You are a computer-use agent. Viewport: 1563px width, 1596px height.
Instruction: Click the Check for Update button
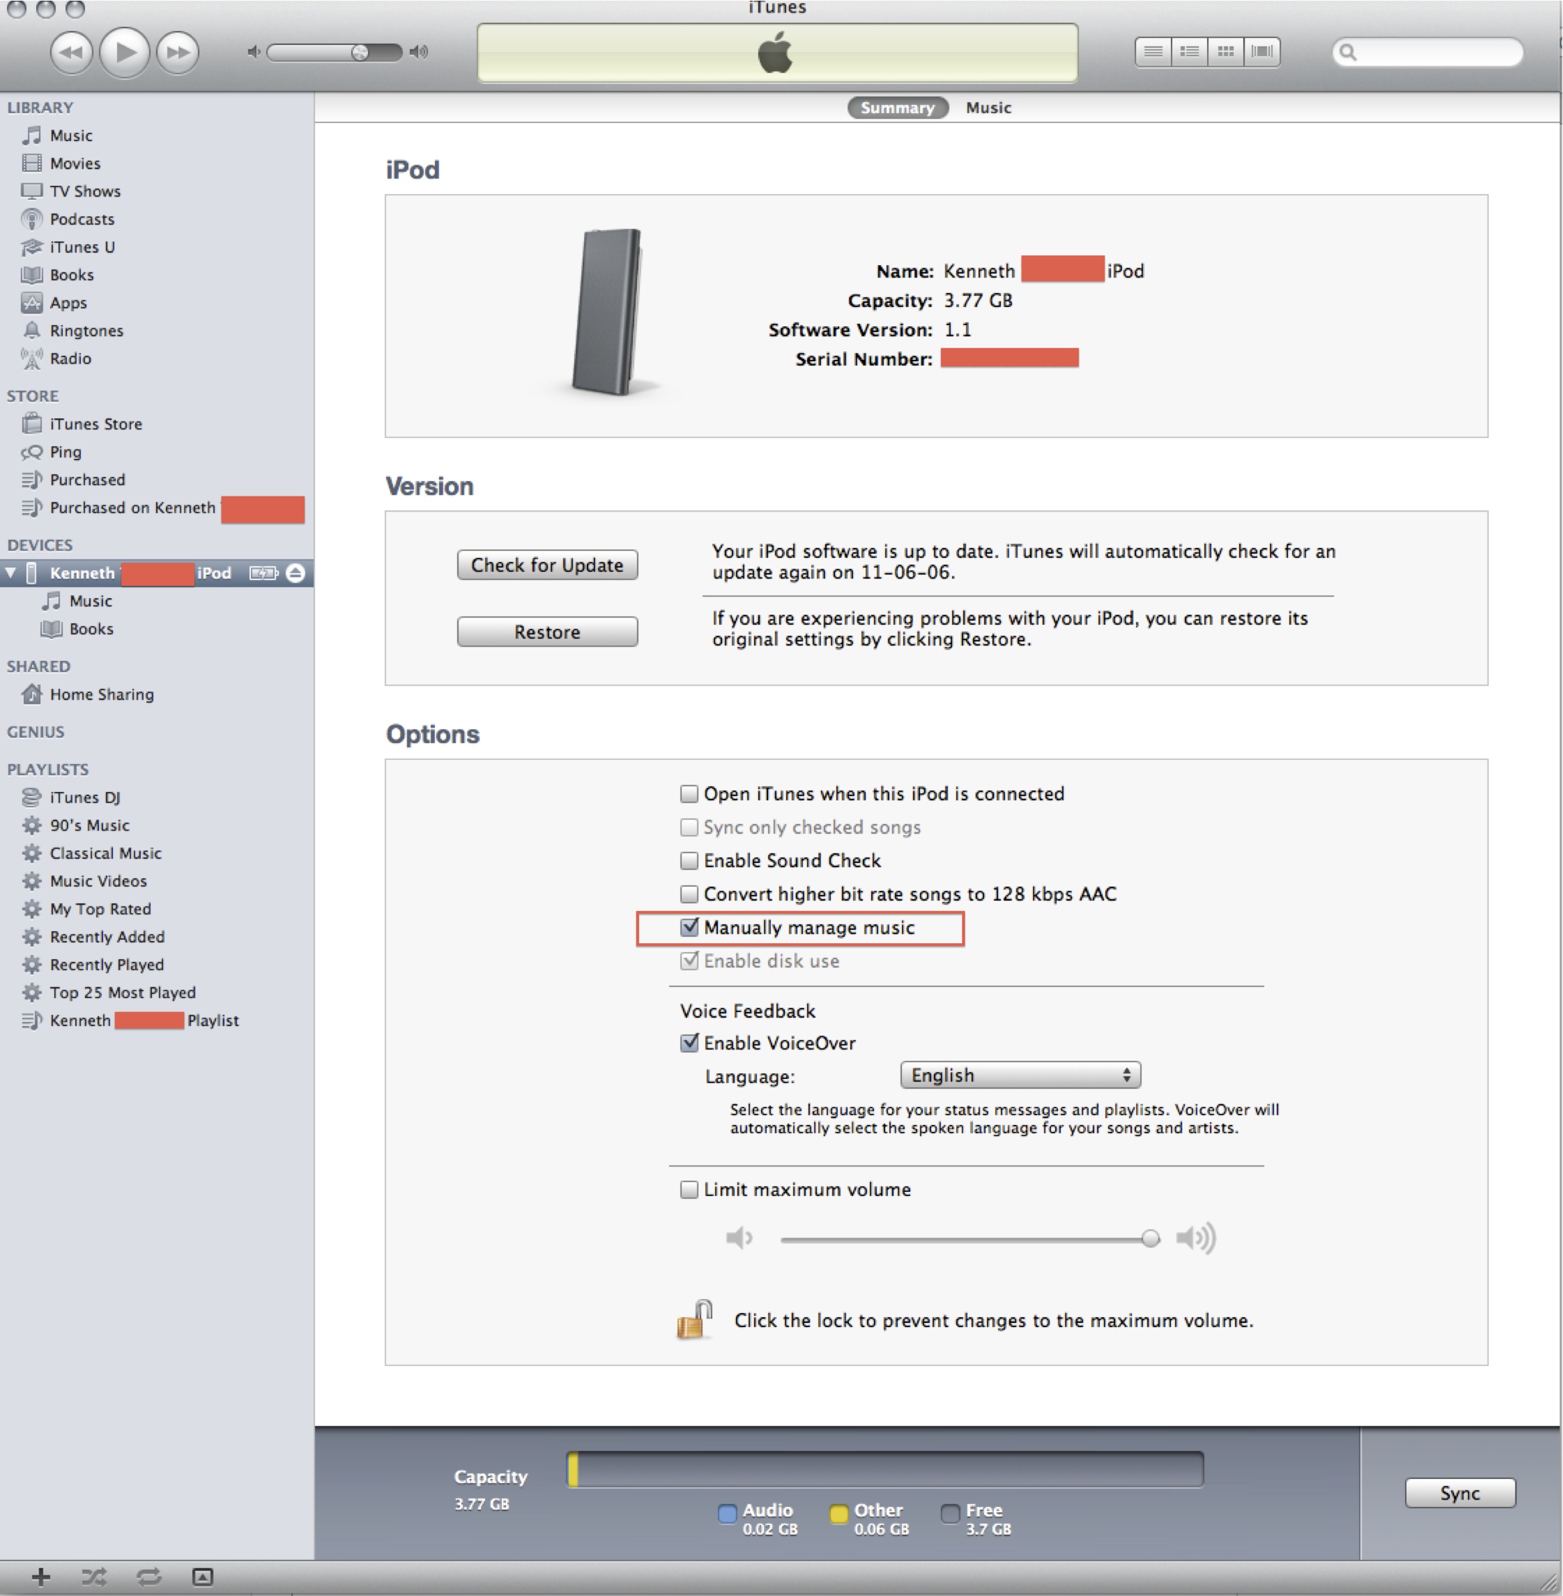coord(547,565)
